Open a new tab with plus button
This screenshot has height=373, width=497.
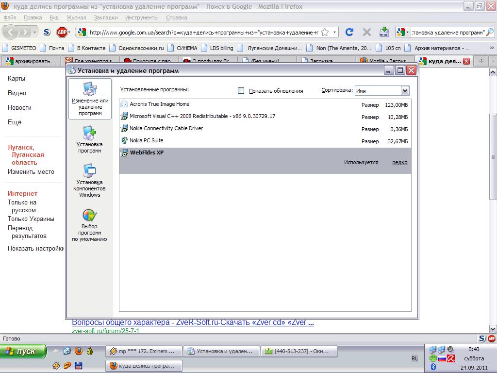481,61
